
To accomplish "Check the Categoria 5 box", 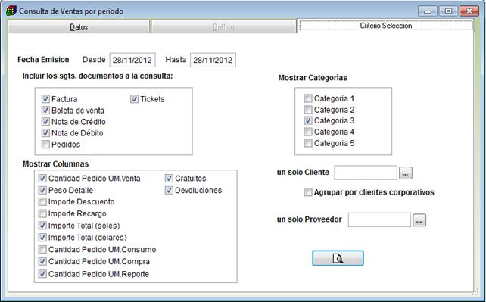I will (x=308, y=143).
